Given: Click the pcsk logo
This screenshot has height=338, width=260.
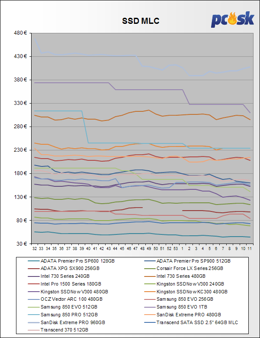Looking at the screenshot, I should click(232, 19).
